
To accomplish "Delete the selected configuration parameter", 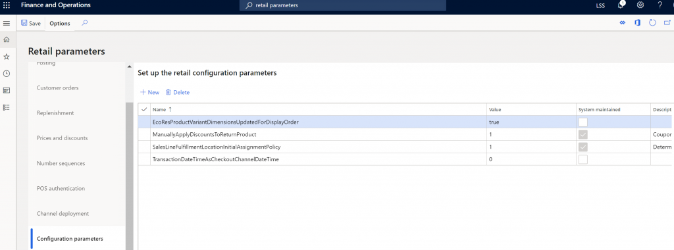I will pyautogui.click(x=178, y=92).
